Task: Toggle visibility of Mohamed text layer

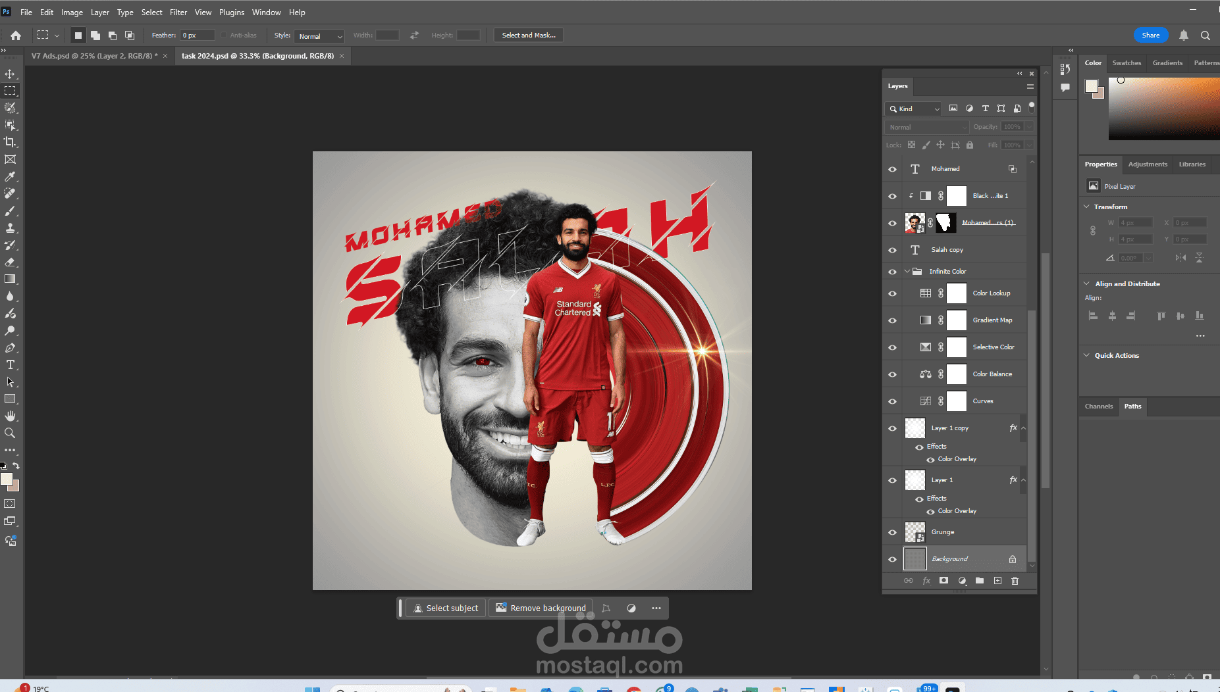Action: coord(892,169)
